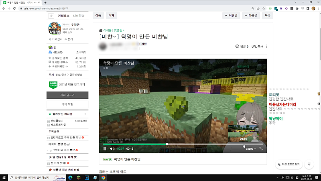Screen dimensions: 321x181
Task: Open the Chrome taskbar icon
Action: click(x=103, y=177)
